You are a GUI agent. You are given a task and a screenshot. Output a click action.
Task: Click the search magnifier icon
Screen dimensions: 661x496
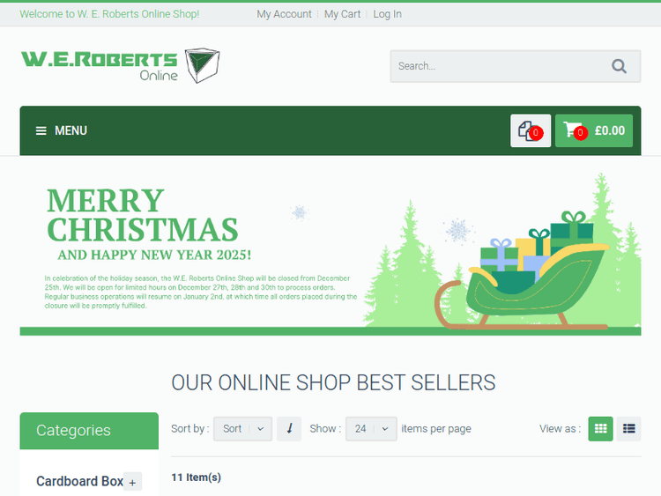[619, 66]
